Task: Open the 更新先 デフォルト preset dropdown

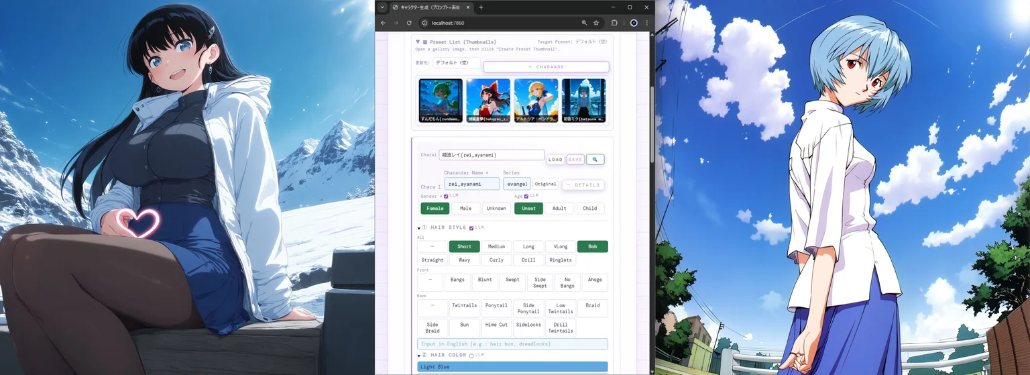Action: click(456, 63)
